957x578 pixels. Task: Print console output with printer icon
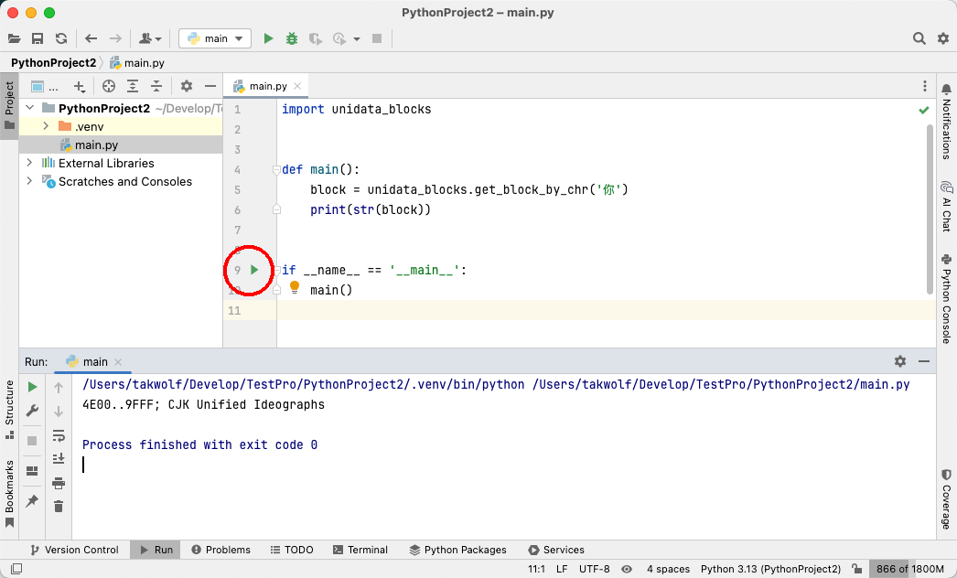[x=59, y=484]
